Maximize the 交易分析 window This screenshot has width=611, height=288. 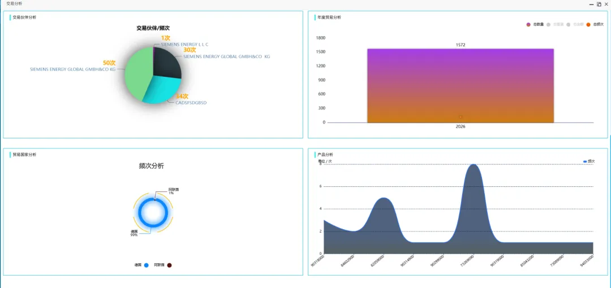point(599,4)
